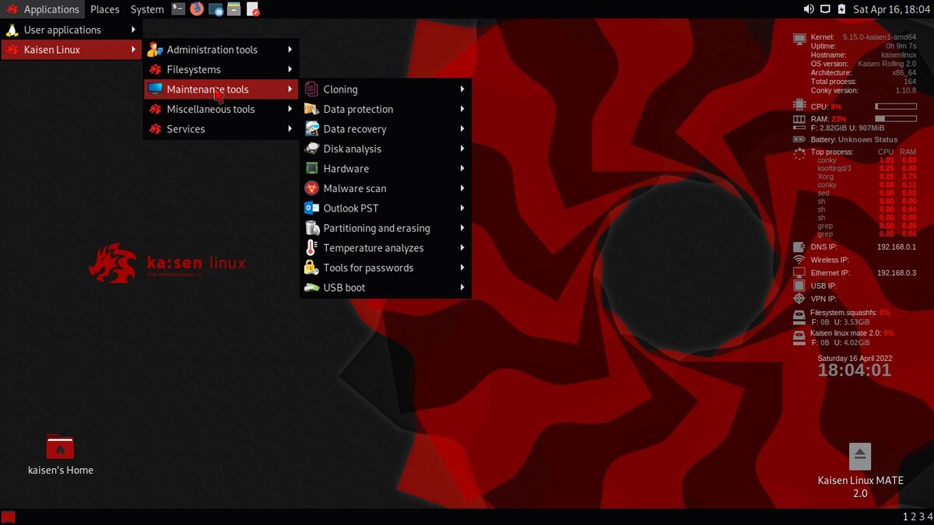Launch Firefox from the top panel

(197, 9)
